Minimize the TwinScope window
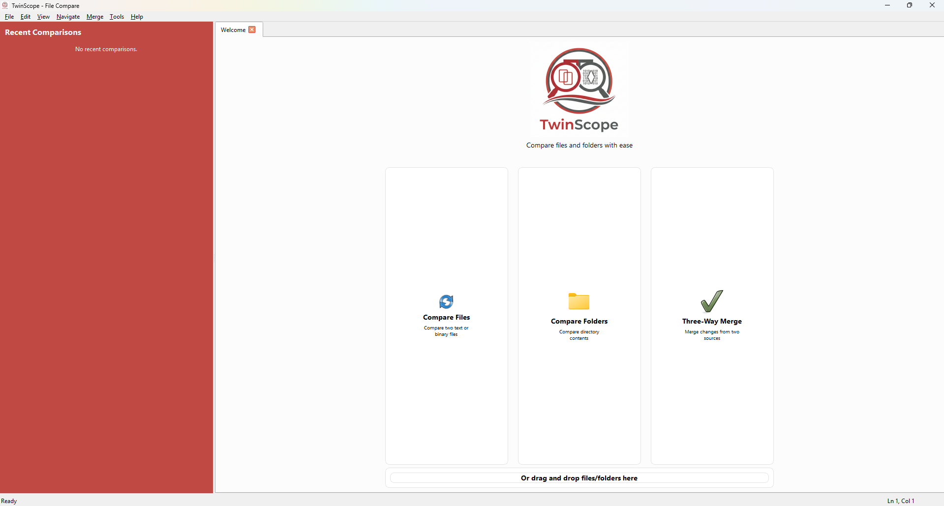 [x=887, y=5]
